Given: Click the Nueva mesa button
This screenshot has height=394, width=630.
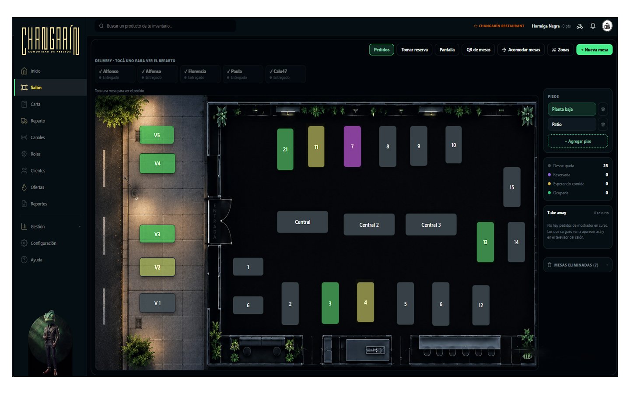Looking at the screenshot, I should click(x=594, y=50).
